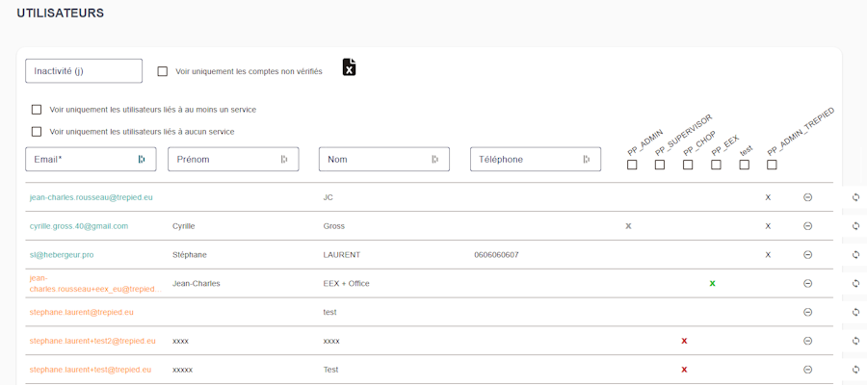The image size is (867, 385).
Task: Enable filter for users linked to at least one service
Action: (x=37, y=110)
